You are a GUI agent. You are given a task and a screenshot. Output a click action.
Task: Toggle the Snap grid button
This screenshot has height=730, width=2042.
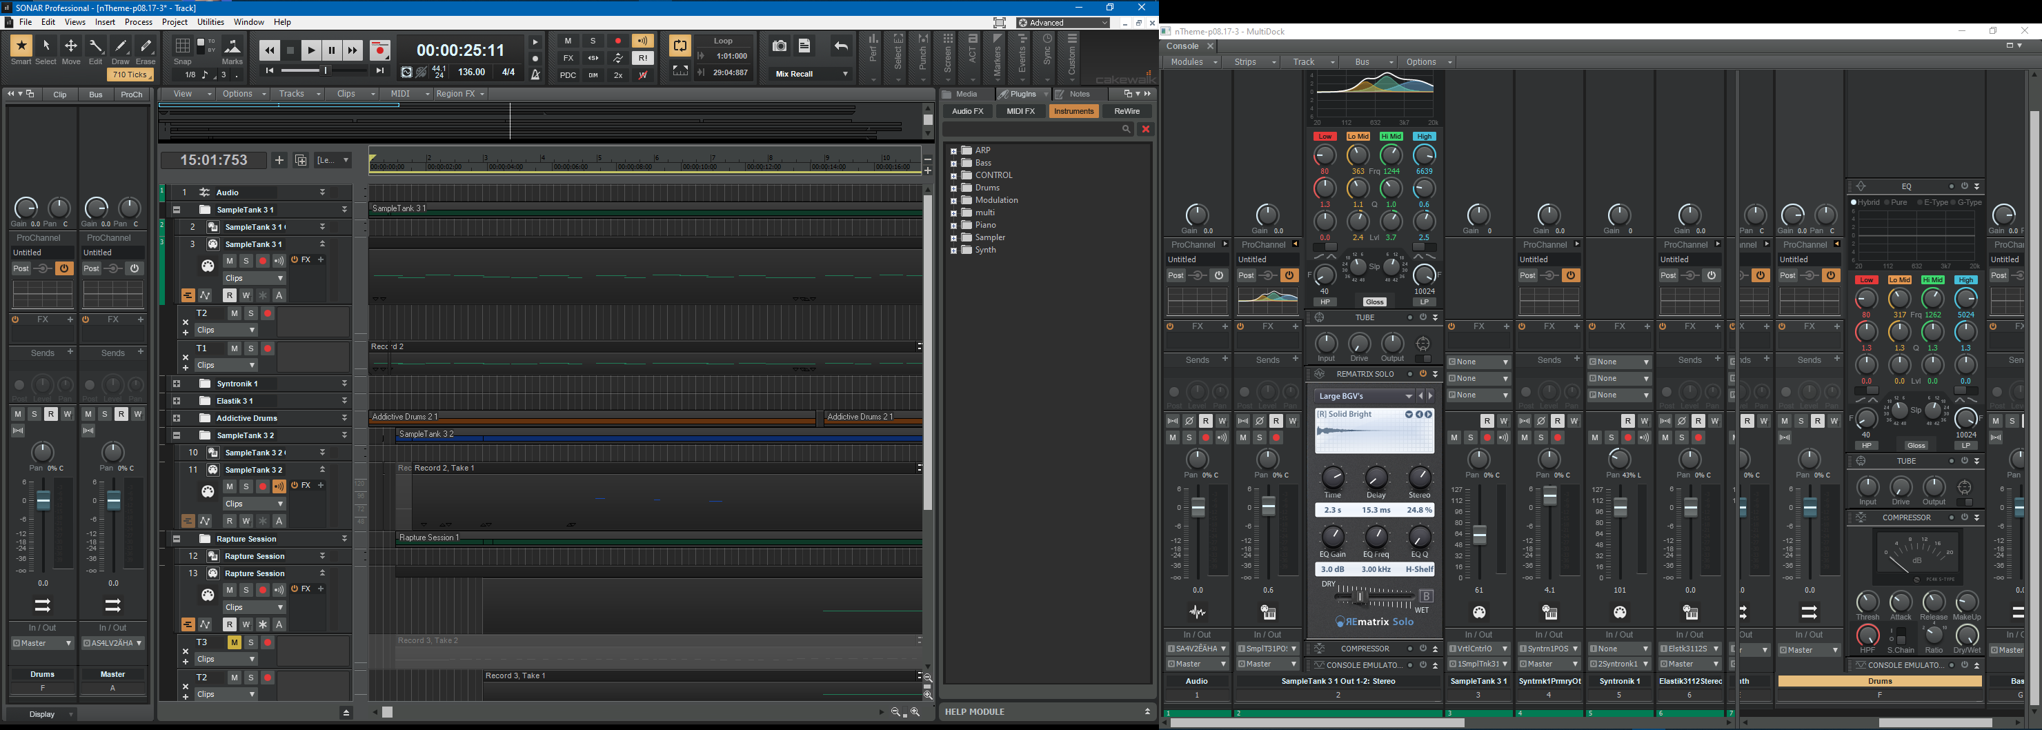(x=182, y=47)
